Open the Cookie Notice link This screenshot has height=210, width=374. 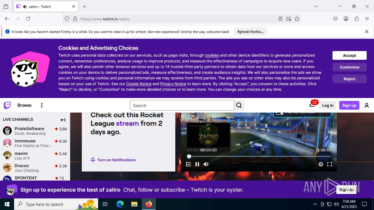pyautogui.click(x=139, y=84)
